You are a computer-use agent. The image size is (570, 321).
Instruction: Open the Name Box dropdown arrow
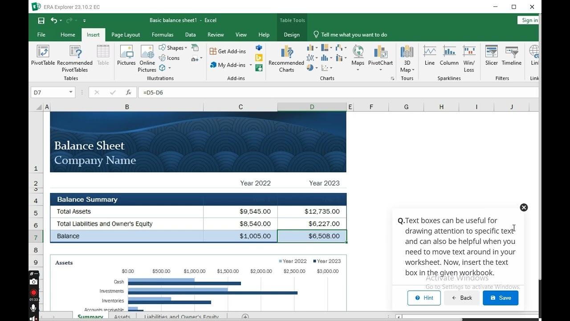pos(71,92)
